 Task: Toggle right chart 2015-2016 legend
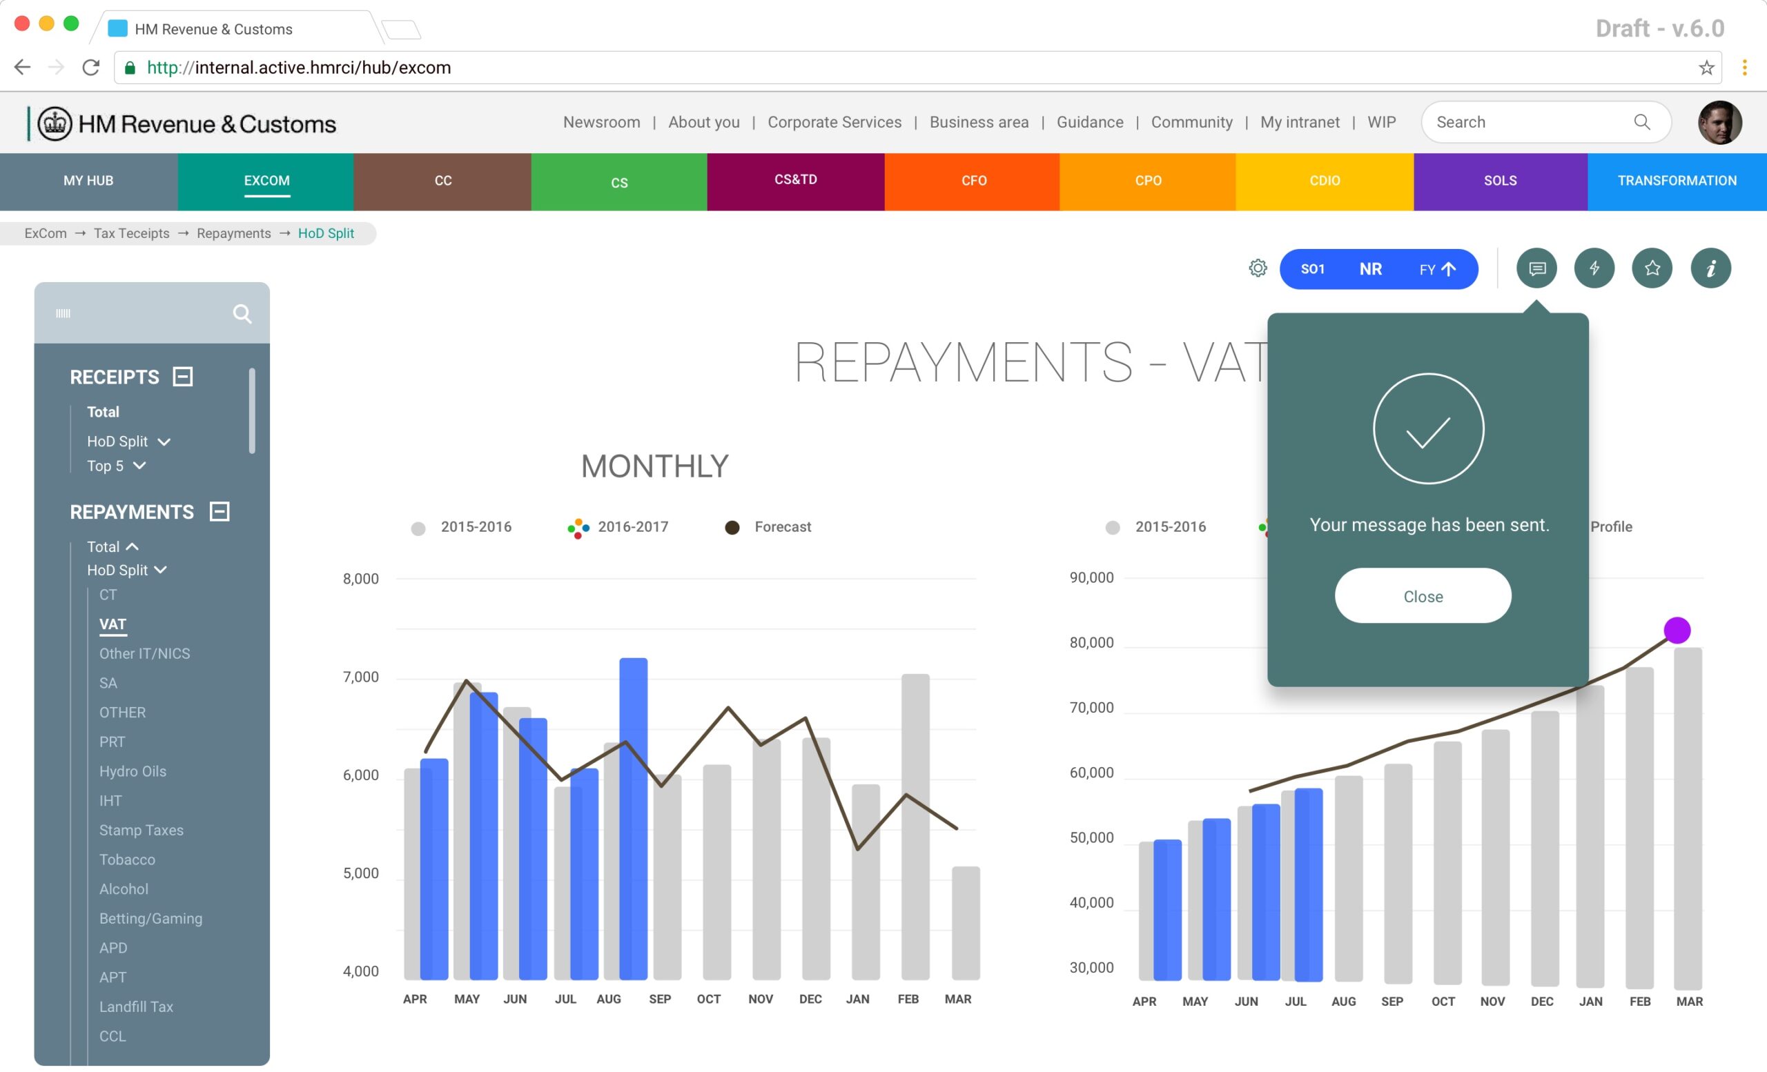pos(1155,528)
